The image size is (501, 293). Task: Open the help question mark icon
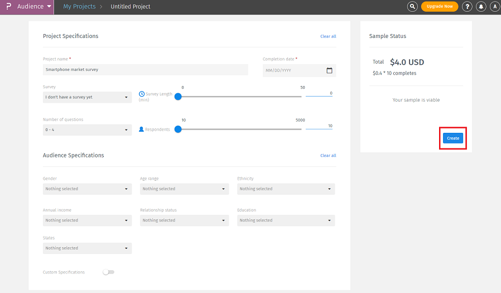point(468,7)
